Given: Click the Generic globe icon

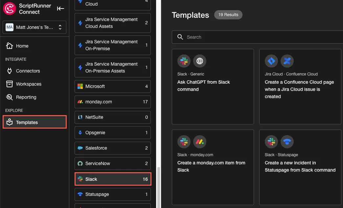Looking at the screenshot, I should (200, 61).
